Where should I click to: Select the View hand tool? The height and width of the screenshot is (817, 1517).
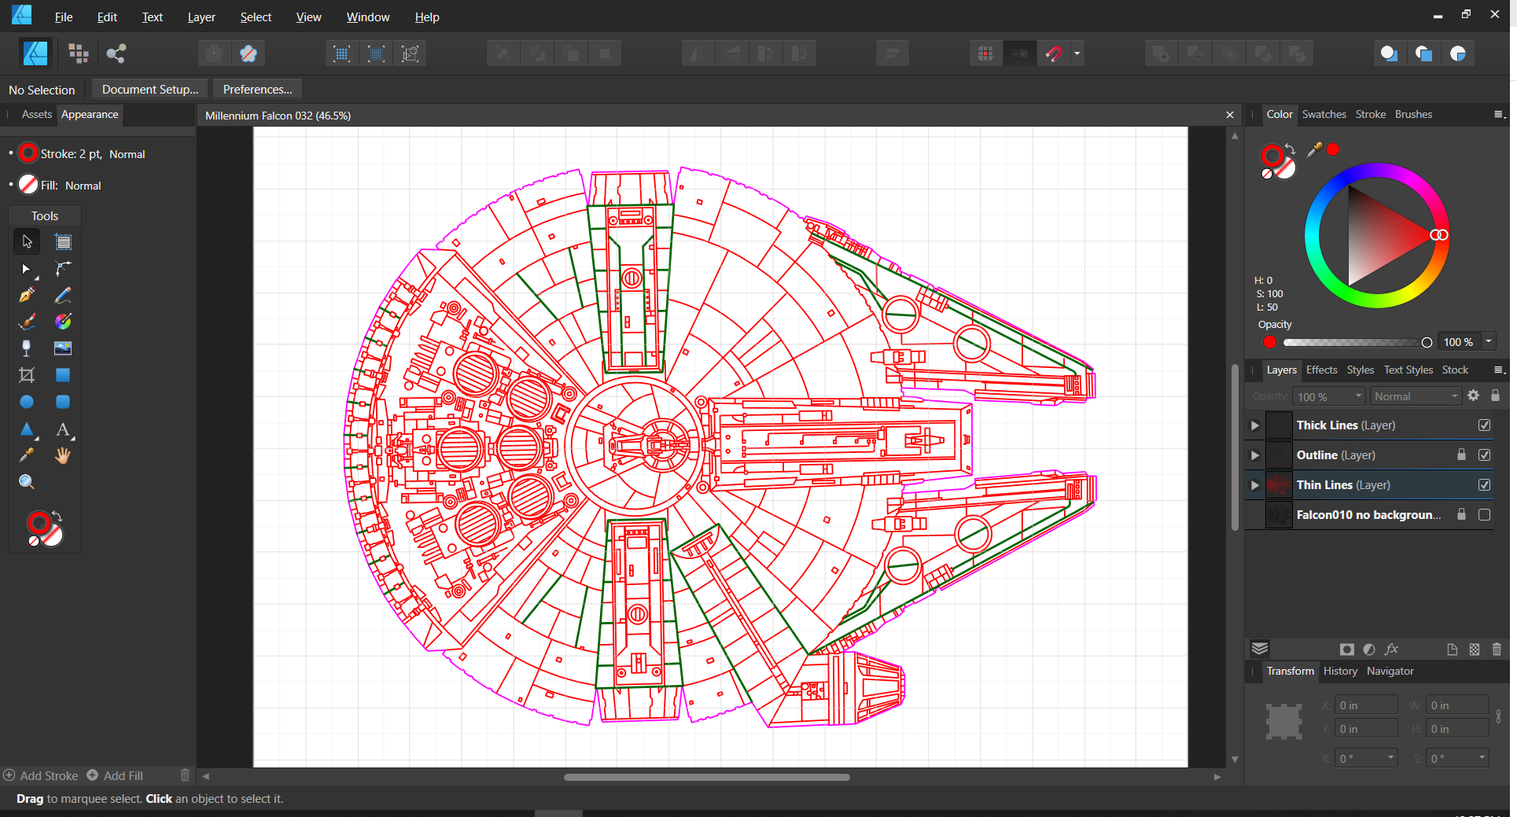tap(63, 455)
